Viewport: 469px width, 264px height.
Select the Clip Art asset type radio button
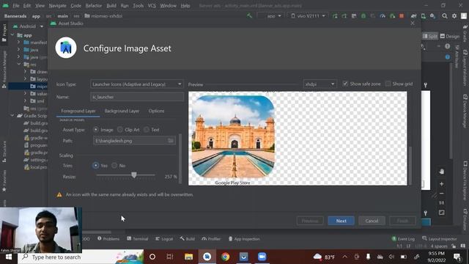pos(120,130)
